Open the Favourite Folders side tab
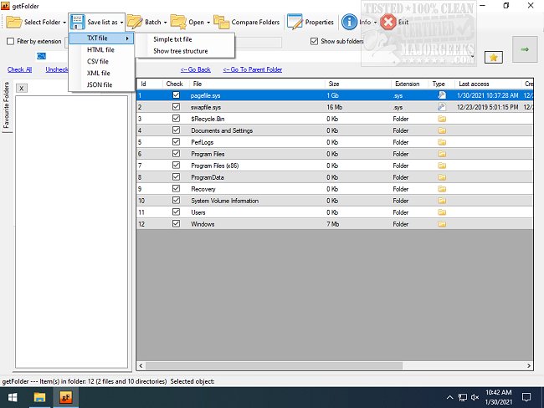The width and height of the screenshot is (544, 408). pos(6,105)
